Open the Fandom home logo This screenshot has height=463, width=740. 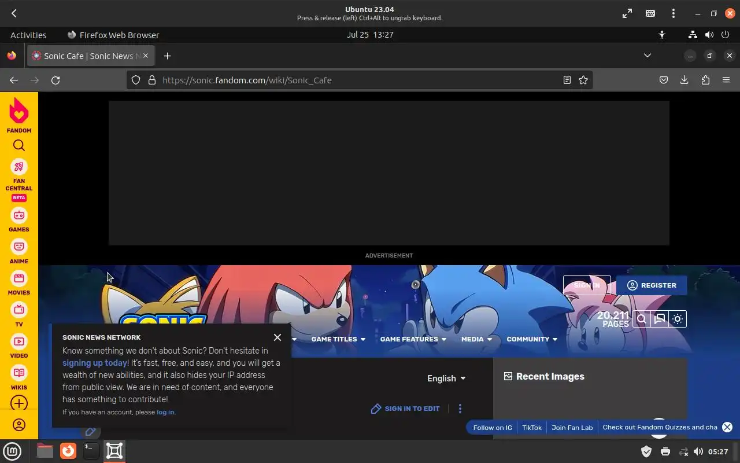[x=19, y=115]
